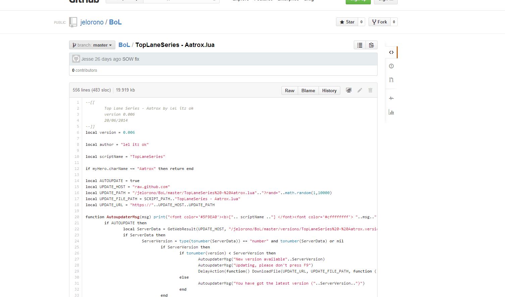Click the 'local UPDATE_PATH' code line
The image size is (505, 297).
[x=209, y=193]
